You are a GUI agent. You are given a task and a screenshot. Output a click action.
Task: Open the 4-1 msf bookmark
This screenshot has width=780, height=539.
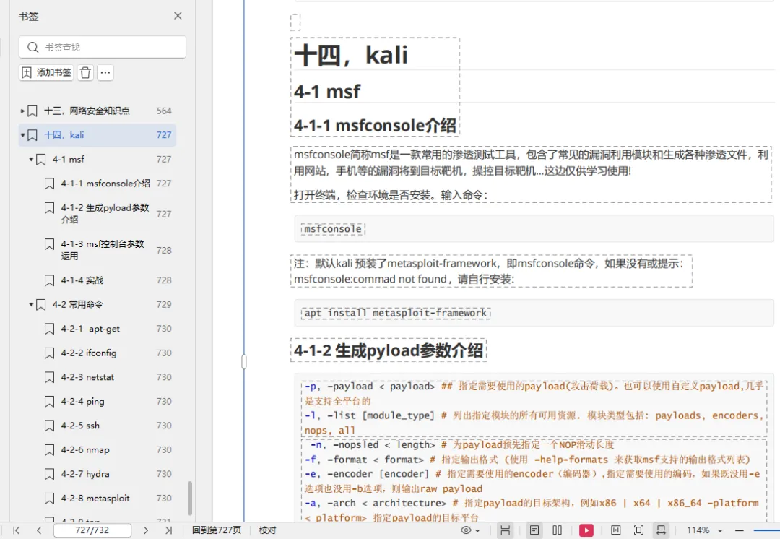coord(69,159)
